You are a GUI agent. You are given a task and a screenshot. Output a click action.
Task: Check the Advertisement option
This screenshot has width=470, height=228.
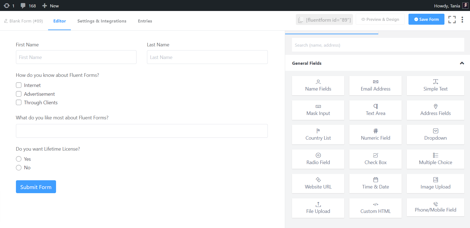[19, 94]
